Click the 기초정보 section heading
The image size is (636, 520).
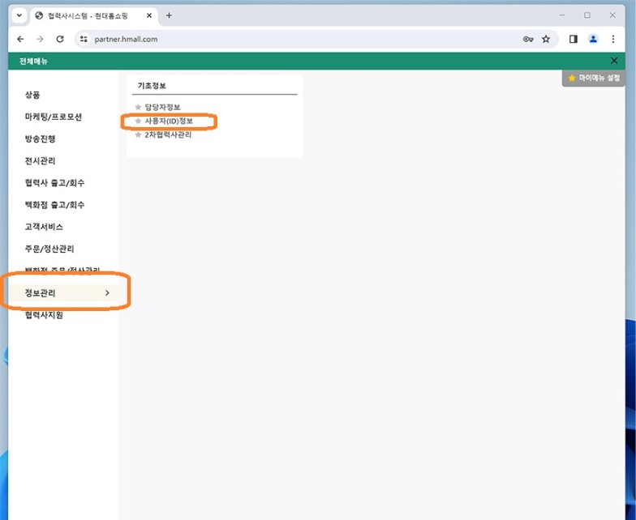point(152,86)
